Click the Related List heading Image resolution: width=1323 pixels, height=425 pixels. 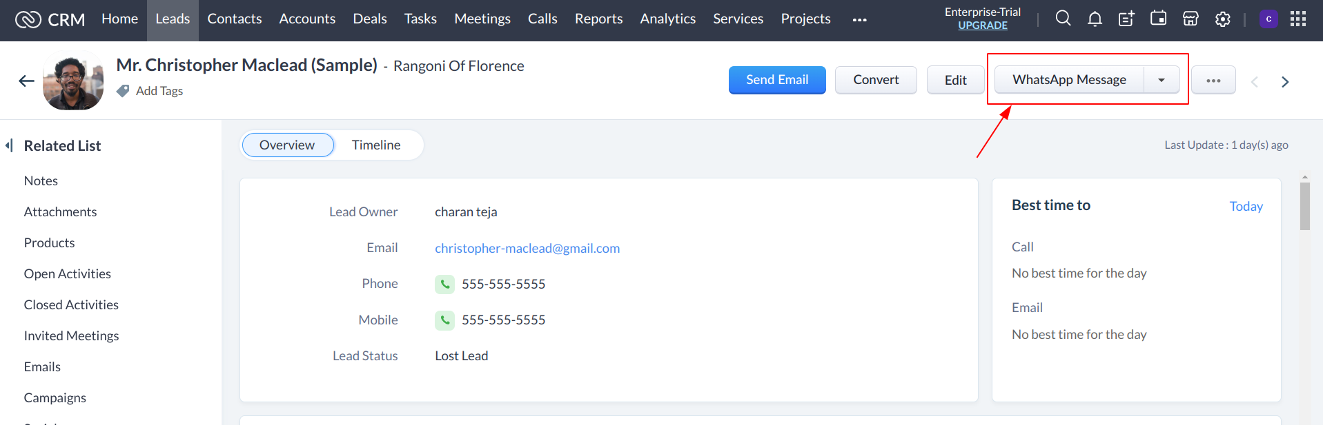coord(62,145)
